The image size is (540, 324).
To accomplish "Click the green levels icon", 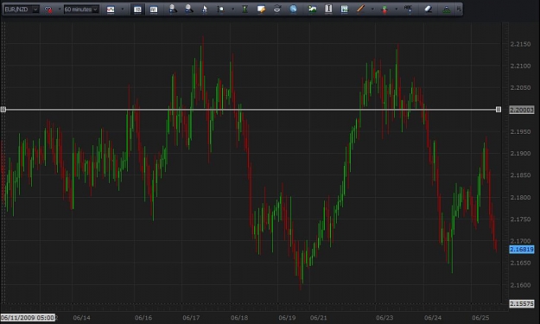I will pyautogui.click(x=447, y=10).
